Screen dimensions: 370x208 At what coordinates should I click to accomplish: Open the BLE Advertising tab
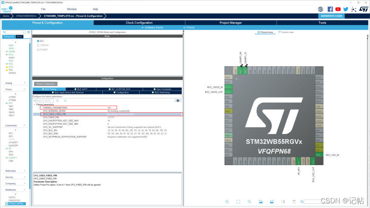tap(161, 93)
